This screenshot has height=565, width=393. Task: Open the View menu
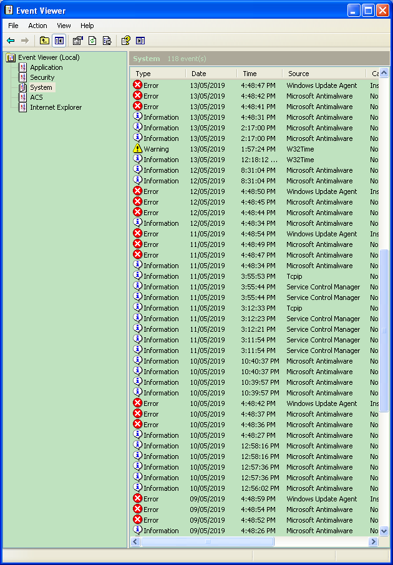tap(64, 26)
